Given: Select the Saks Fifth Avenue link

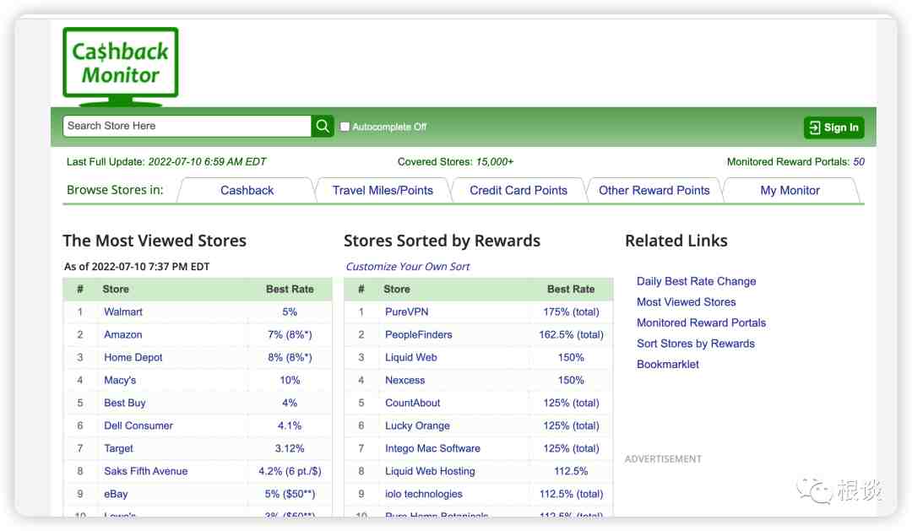Looking at the screenshot, I should 146,471.
